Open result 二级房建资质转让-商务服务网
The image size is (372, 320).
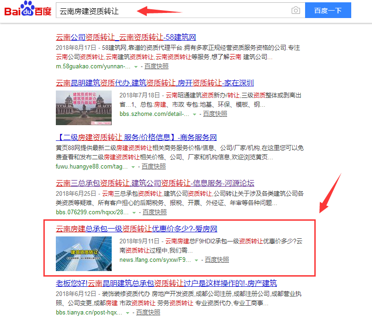[137, 137]
